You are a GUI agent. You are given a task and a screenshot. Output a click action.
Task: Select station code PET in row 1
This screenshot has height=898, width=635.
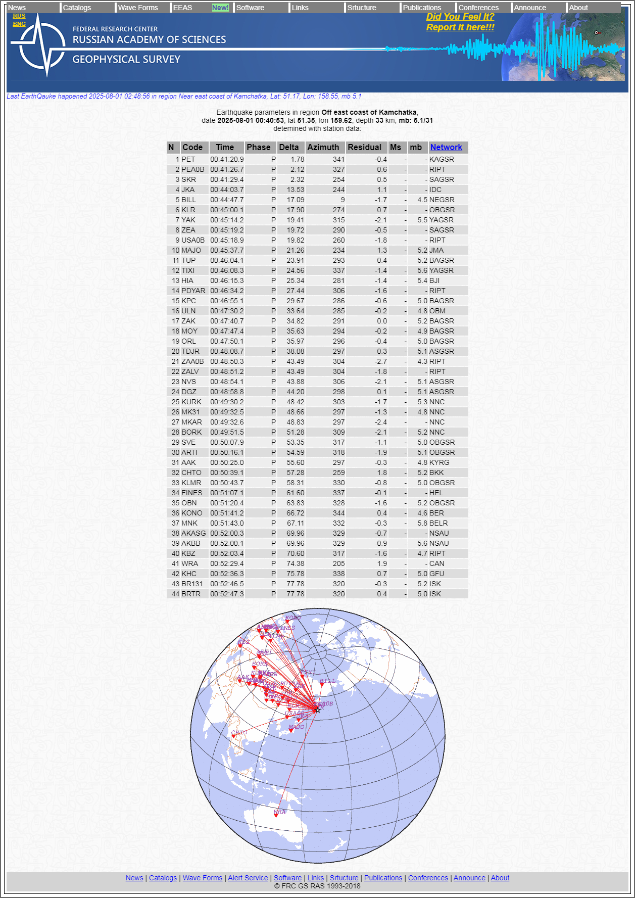pyautogui.click(x=188, y=159)
